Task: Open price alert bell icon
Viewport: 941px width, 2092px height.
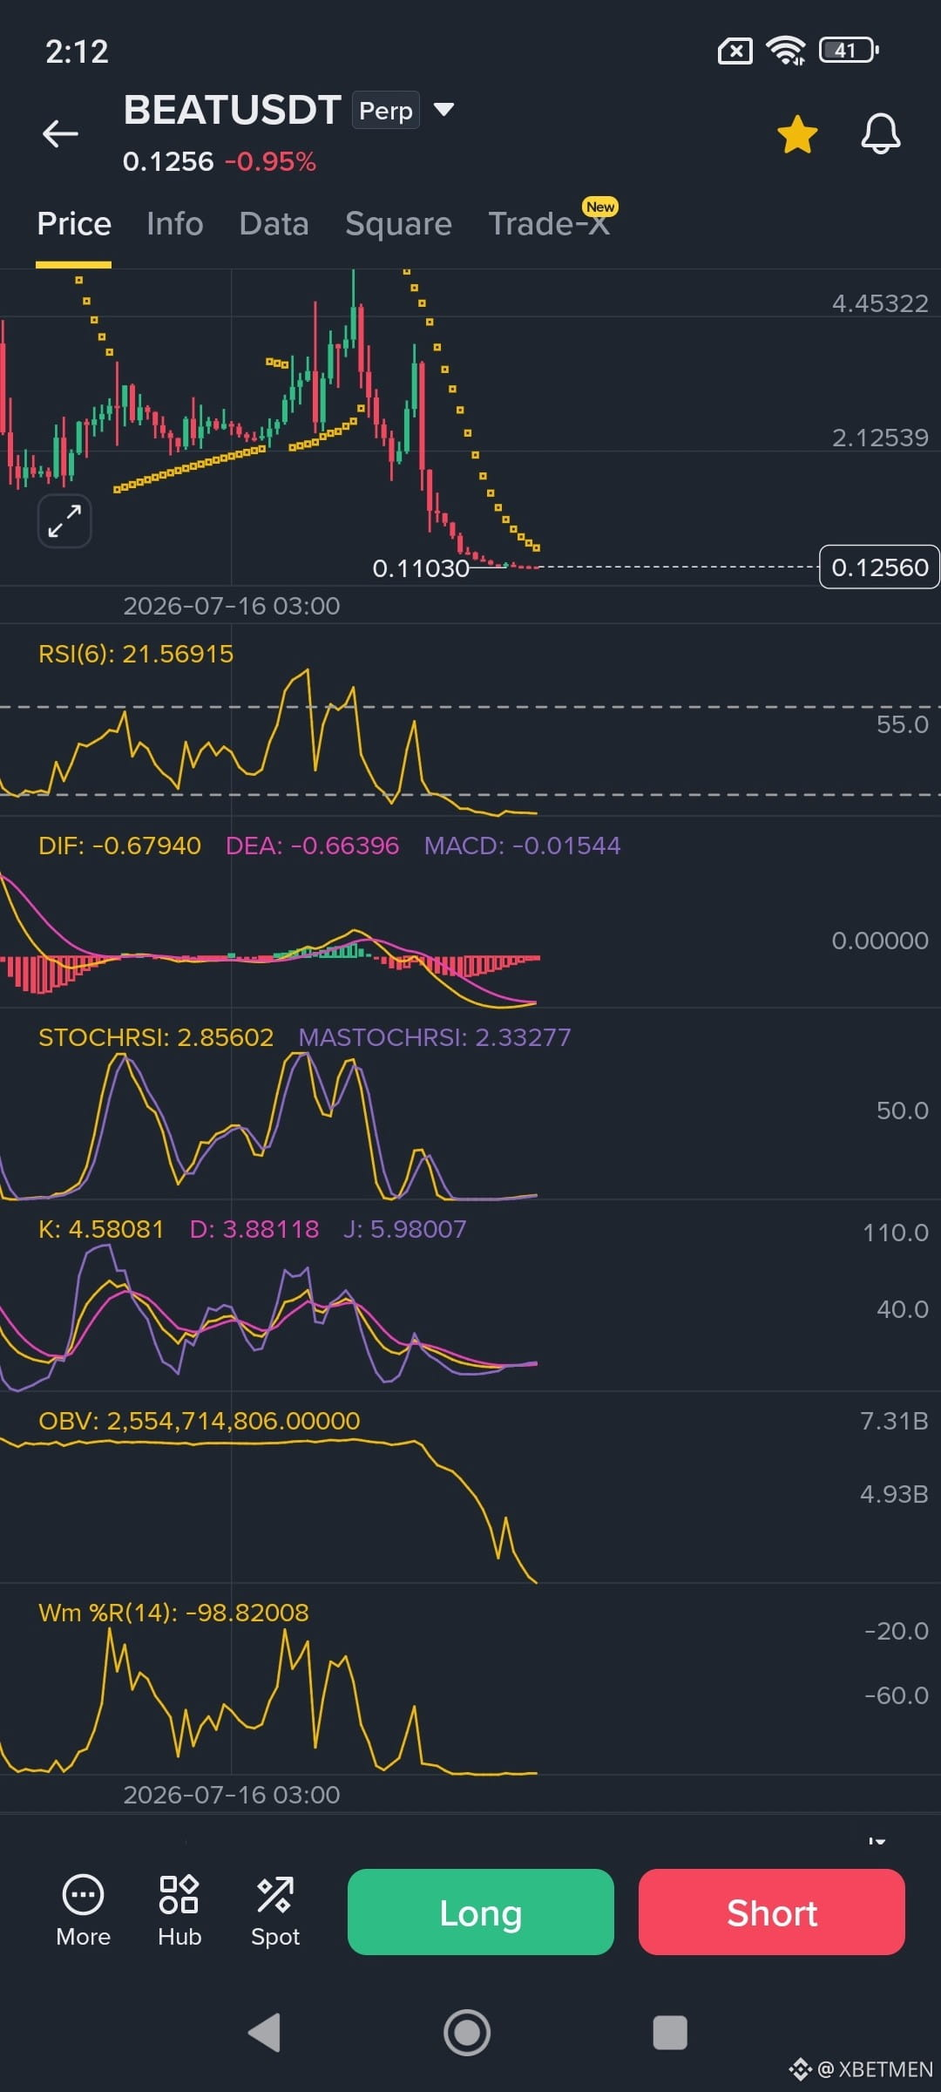Action: [881, 133]
